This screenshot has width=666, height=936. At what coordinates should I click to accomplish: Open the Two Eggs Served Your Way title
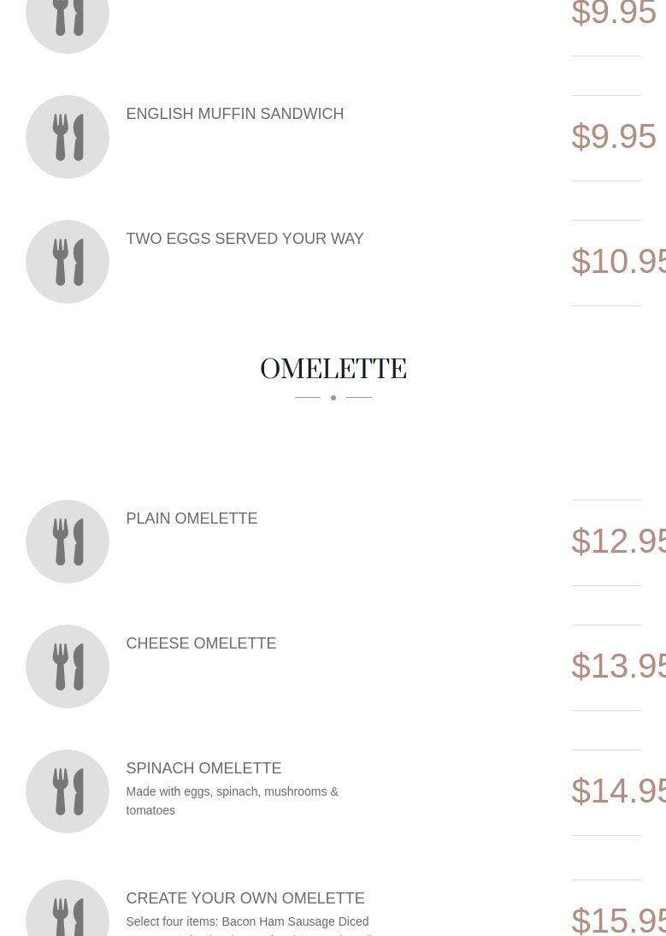click(245, 239)
